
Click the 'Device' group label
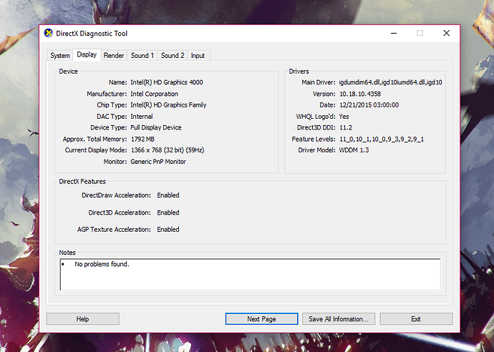coord(68,72)
